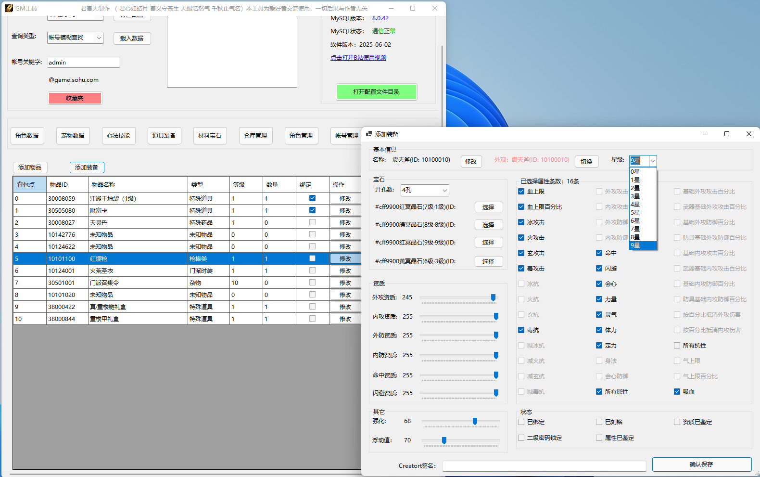Click the red 收藏夹 button
Screen dimensions: 760x477
(75, 98)
